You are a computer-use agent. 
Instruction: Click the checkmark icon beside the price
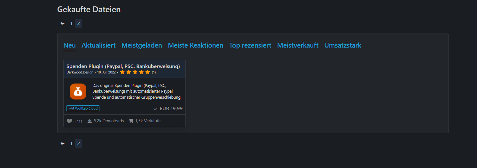(155, 109)
